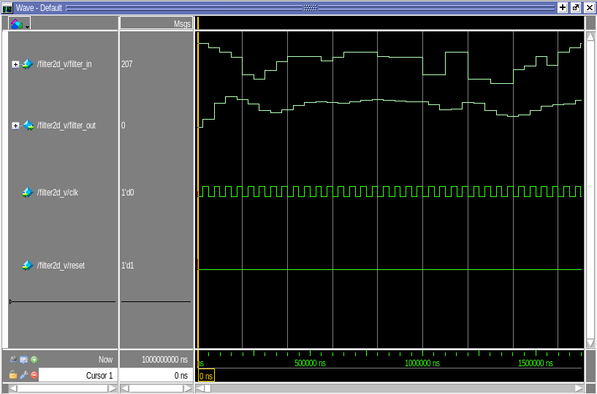Click the Msgs column header
Viewport: 597px width, 394px height.
(x=156, y=24)
